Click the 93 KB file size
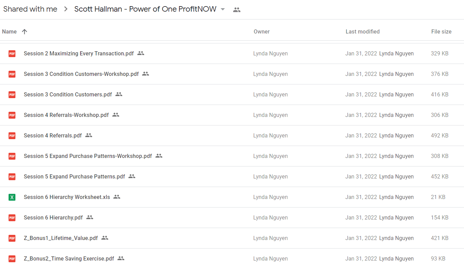This screenshot has height=267, width=464. point(438,258)
